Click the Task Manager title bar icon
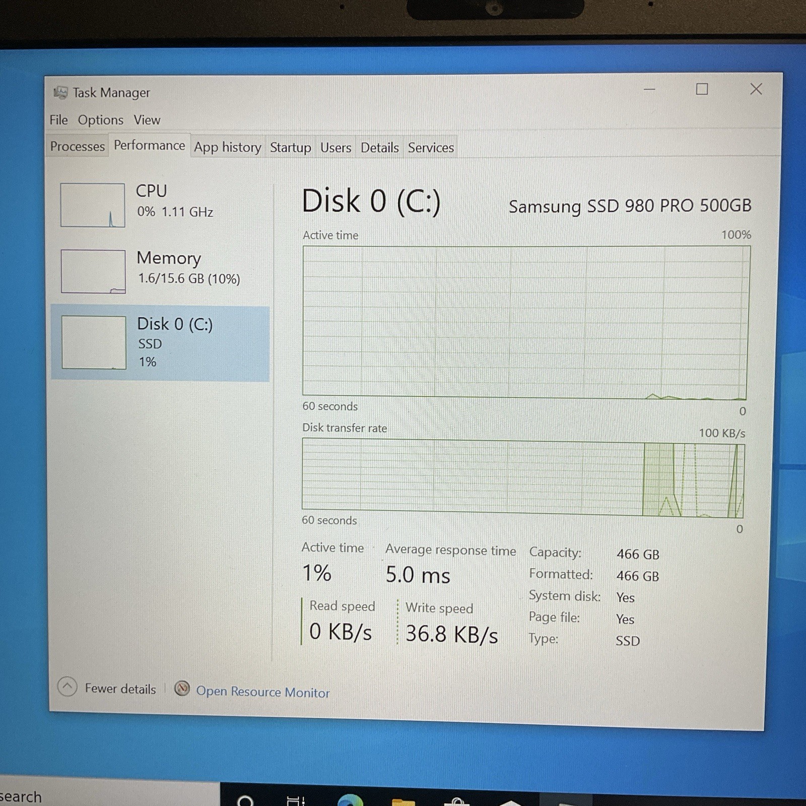The height and width of the screenshot is (806, 806). (x=60, y=92)
